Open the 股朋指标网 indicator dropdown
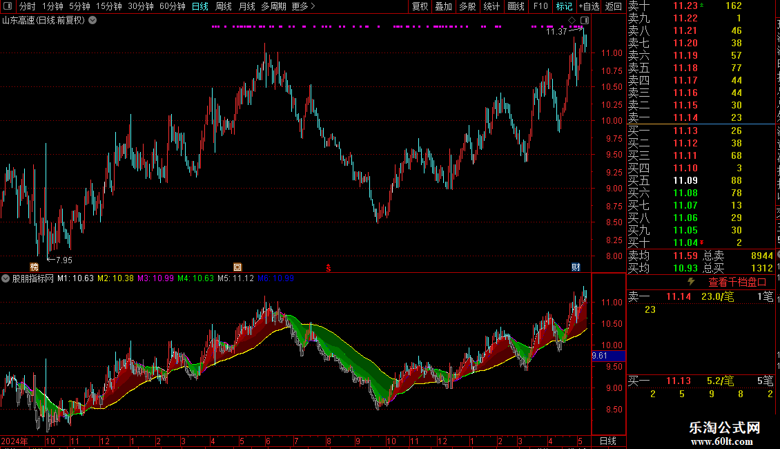 pyautogui.click(x=6, y=279)
